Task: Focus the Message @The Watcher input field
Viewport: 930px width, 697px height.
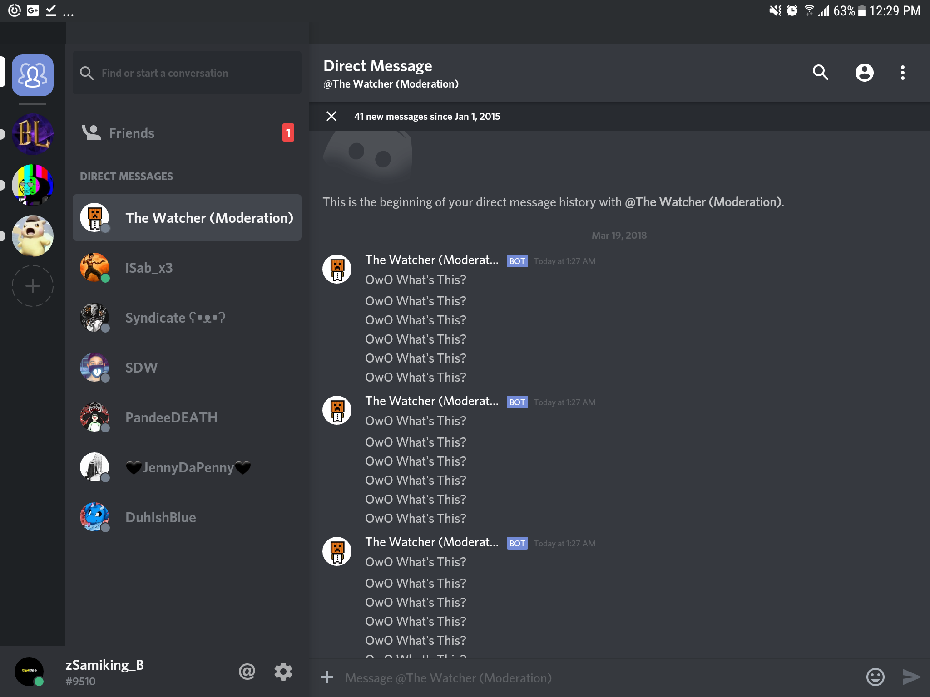Action: (599, 678)
